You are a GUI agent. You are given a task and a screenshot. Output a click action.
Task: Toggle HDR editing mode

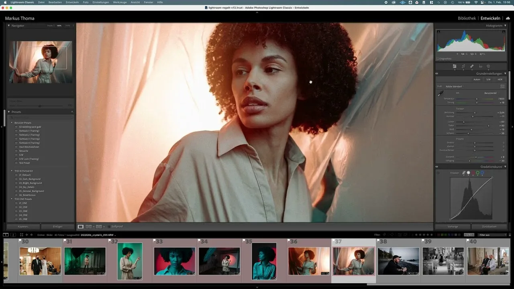click(500, 79)
